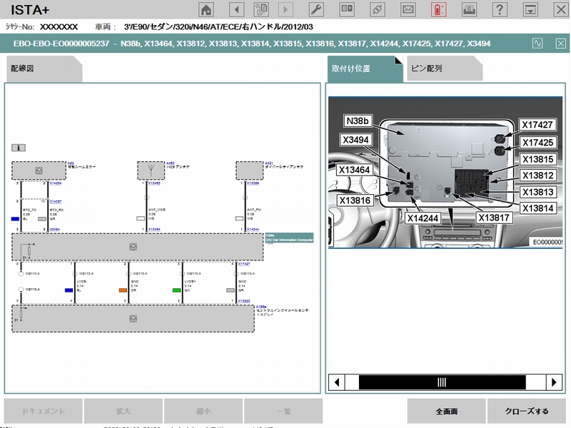Screen dimensions: 571x428
Task: Switch to the 取付け位置 tab
Action: click(x=365, y=68)
